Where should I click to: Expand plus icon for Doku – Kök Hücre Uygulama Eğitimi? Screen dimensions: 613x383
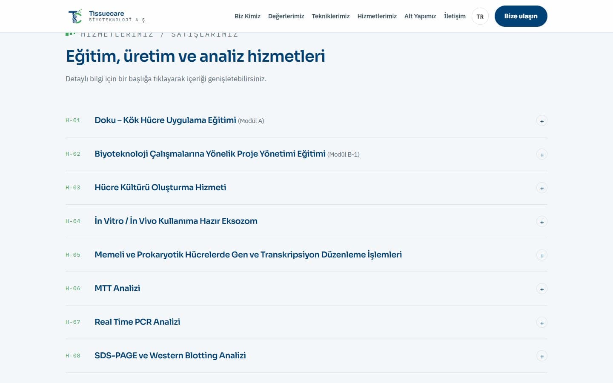click(x=541, y=121)
